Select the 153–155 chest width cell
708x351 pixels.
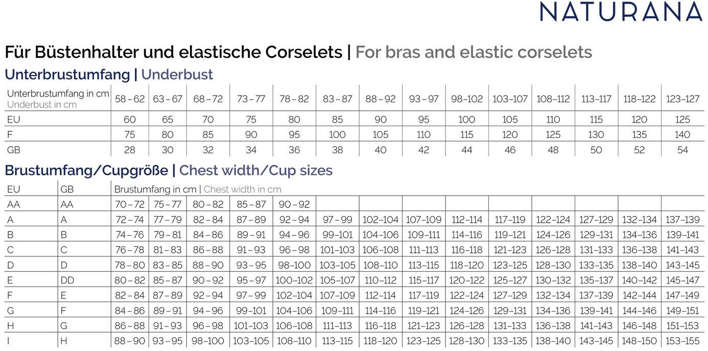pyautogui.click(x=682, y=341)
